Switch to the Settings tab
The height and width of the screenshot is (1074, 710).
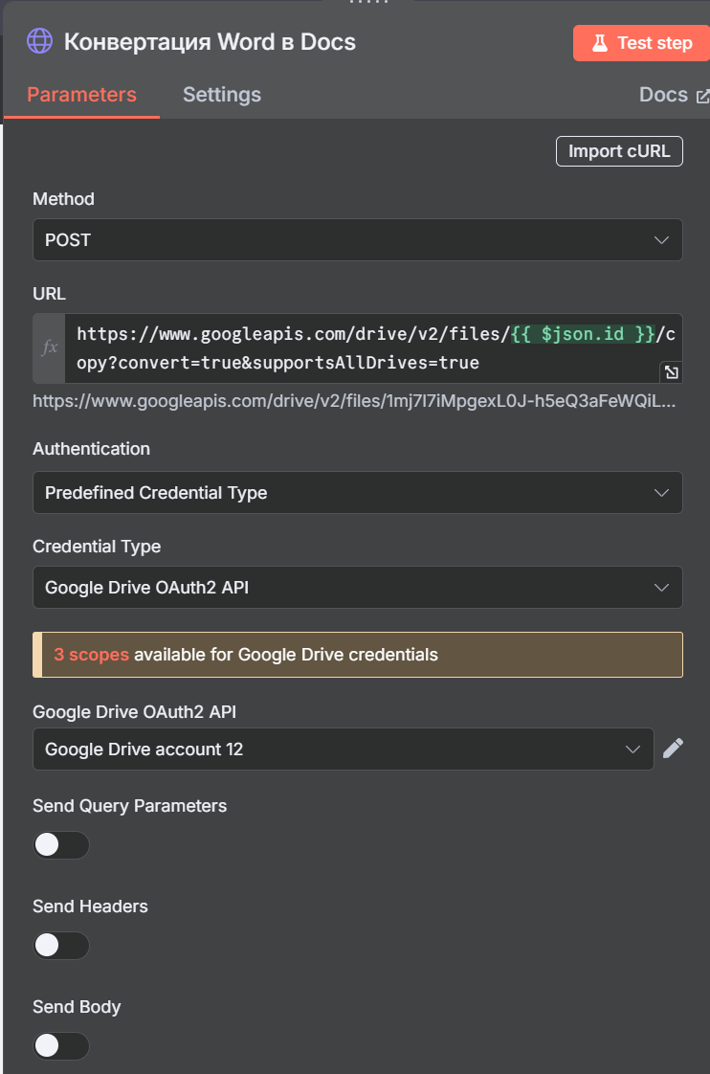222,95
